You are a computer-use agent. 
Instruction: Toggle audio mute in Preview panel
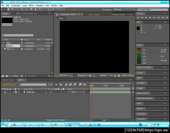158,18
